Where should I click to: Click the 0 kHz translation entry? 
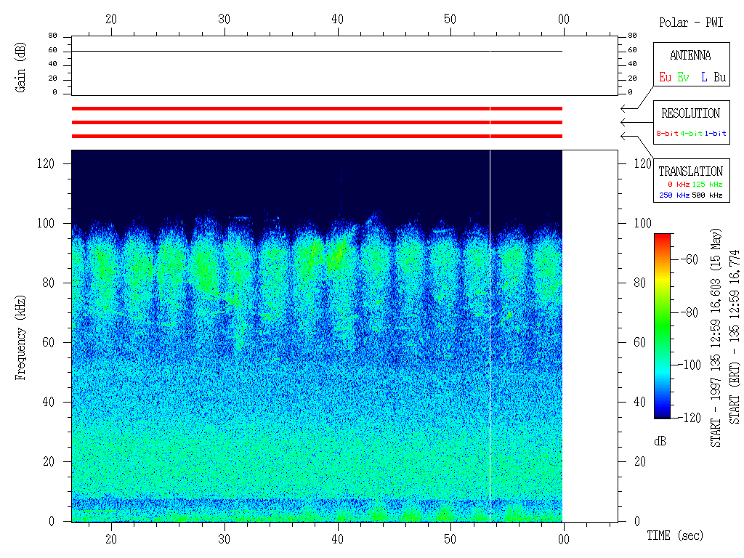point(677,185)
